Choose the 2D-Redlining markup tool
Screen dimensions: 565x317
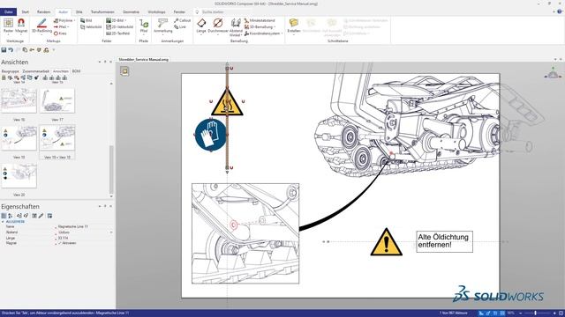41,26
